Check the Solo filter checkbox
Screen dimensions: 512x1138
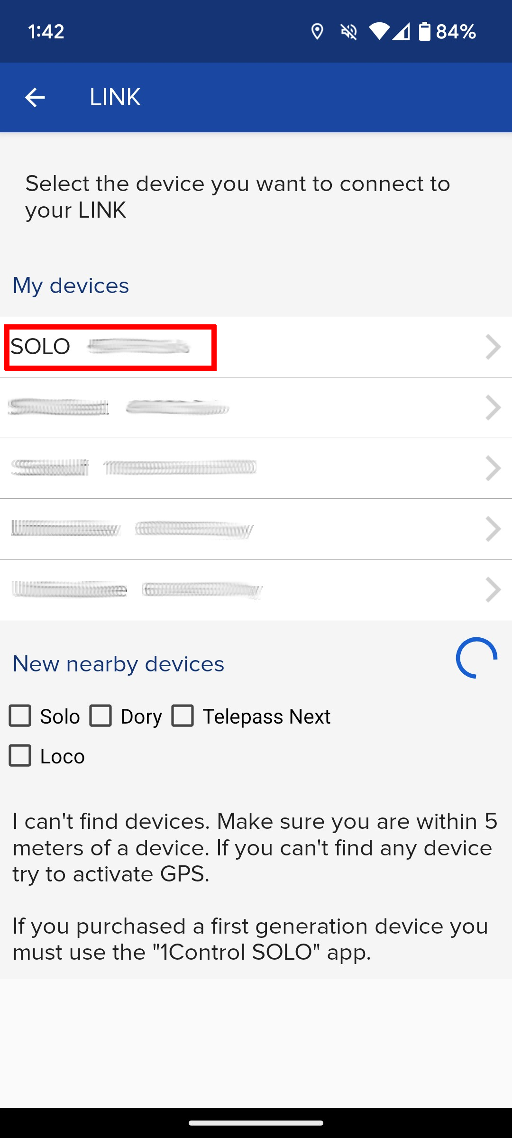20,716
